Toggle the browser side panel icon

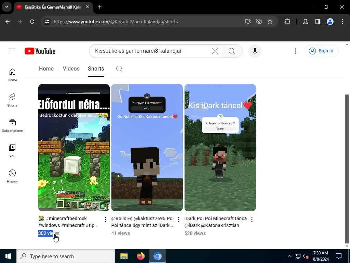(318, 22)
